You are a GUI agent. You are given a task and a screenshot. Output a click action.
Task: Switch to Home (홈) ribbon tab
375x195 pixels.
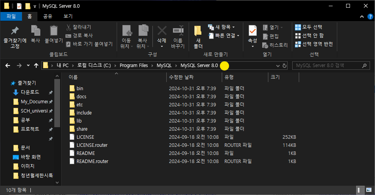[x=29, y=16]
